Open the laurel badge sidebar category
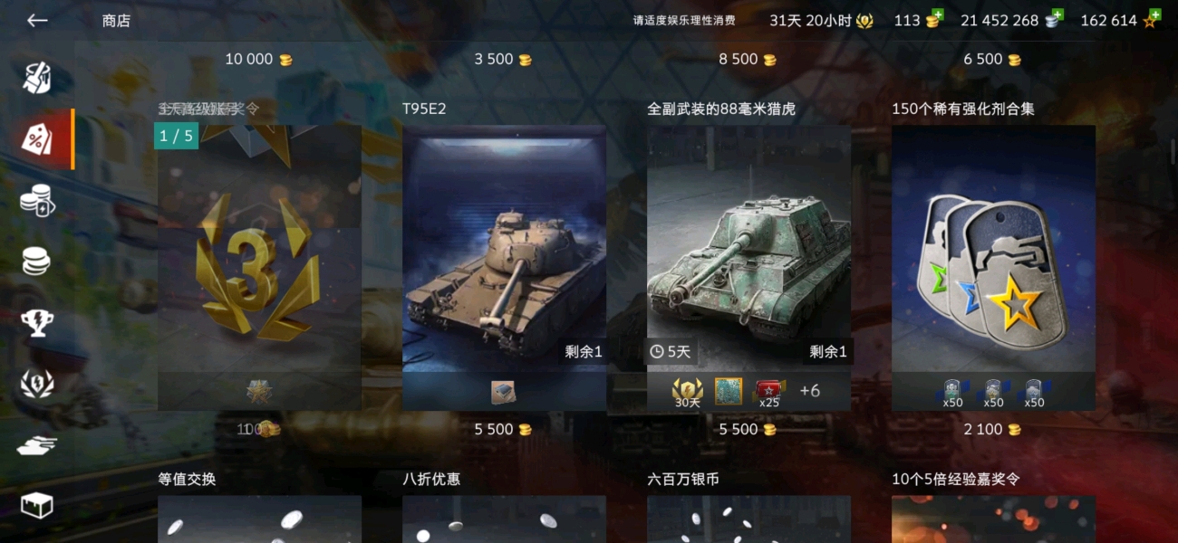Image resolution: width=1178 pixels, height=543 pixels. 37,384
